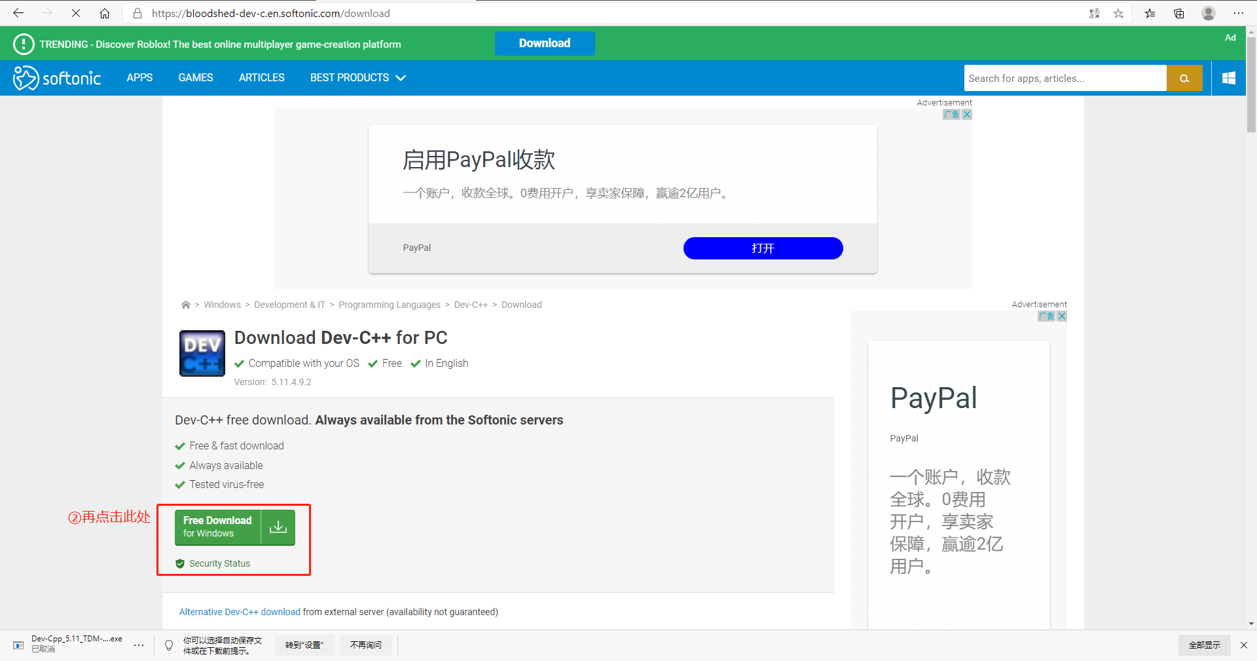Open the Collections icon in the browser toolbar
Viewport: 1257px width, 661px height.
click(x=1179, y=13)
